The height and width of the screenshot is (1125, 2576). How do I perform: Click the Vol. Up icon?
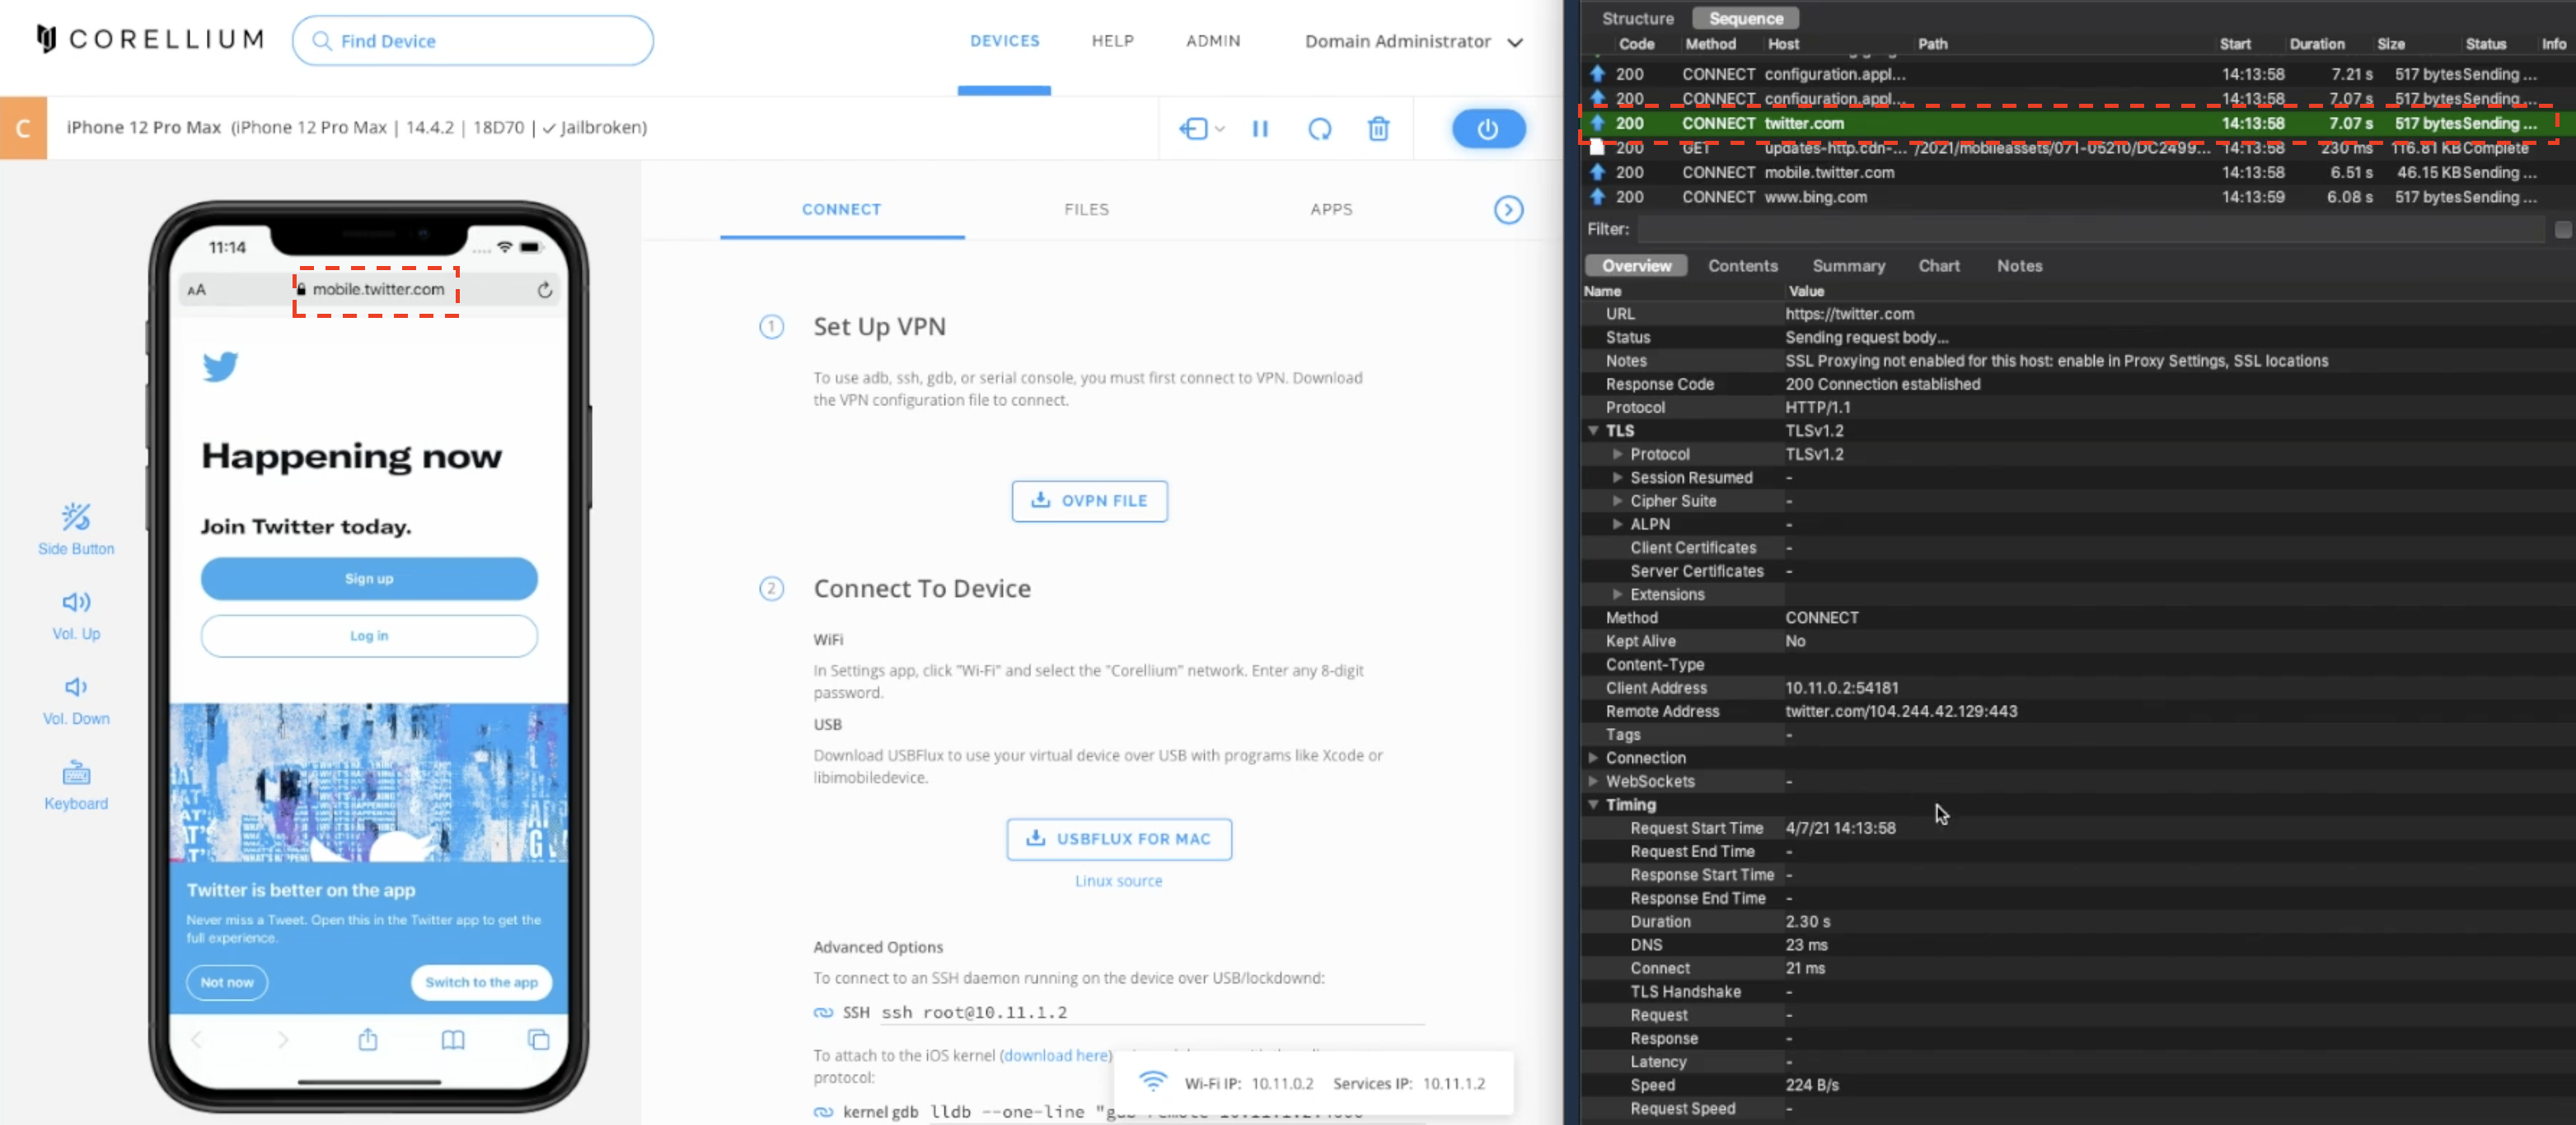76,601
